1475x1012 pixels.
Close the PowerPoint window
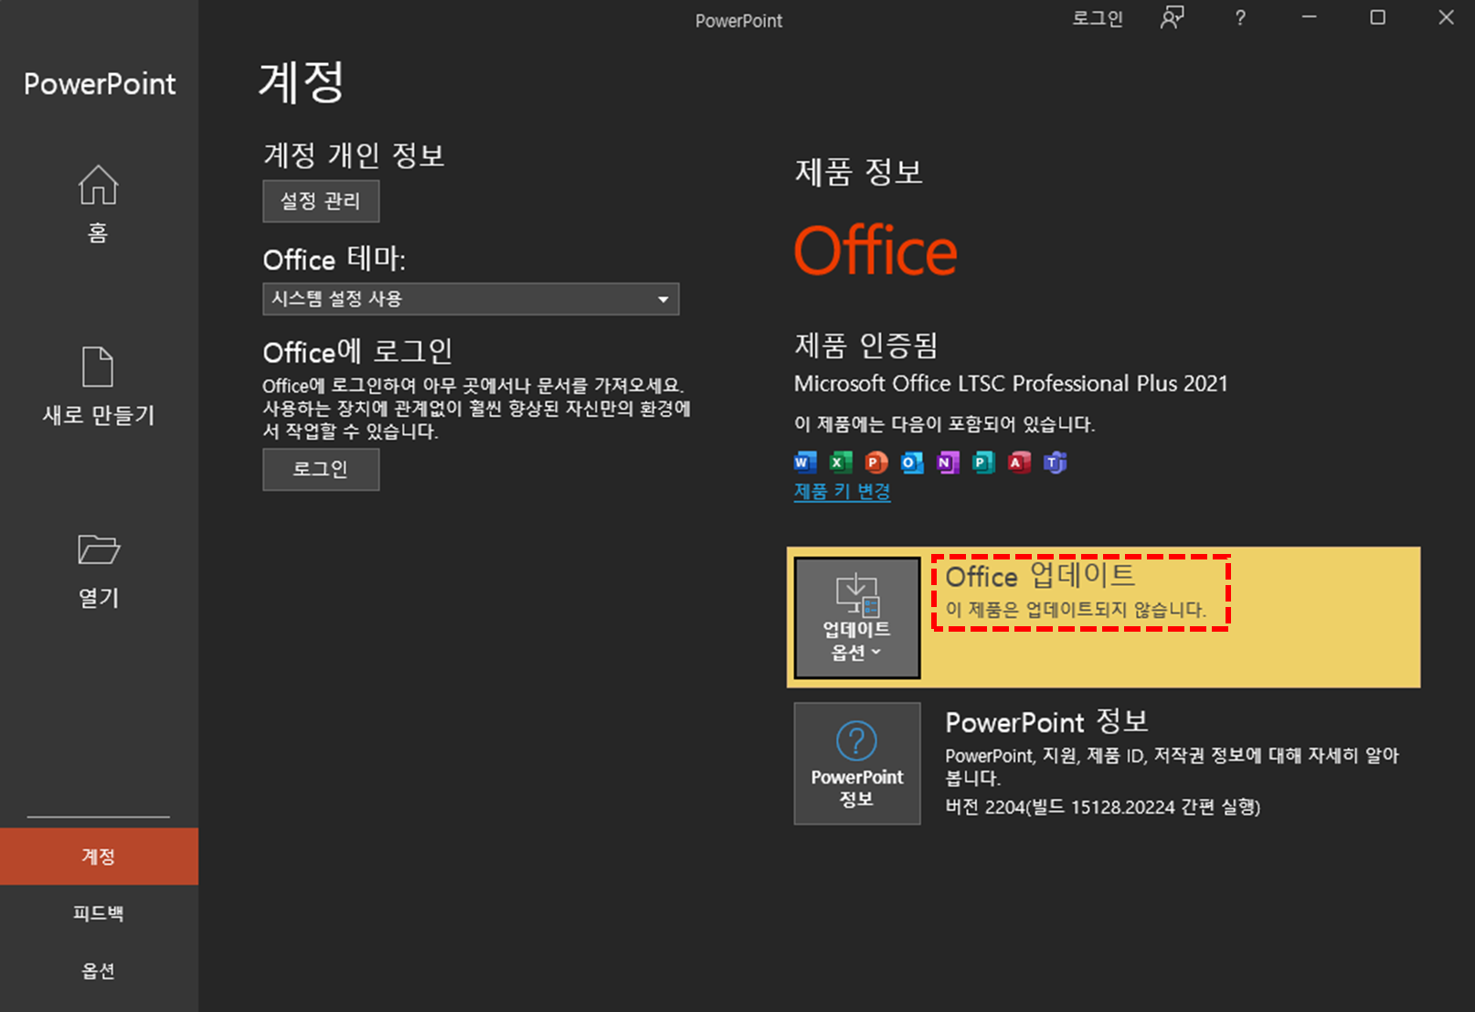tap(1446, 17)
